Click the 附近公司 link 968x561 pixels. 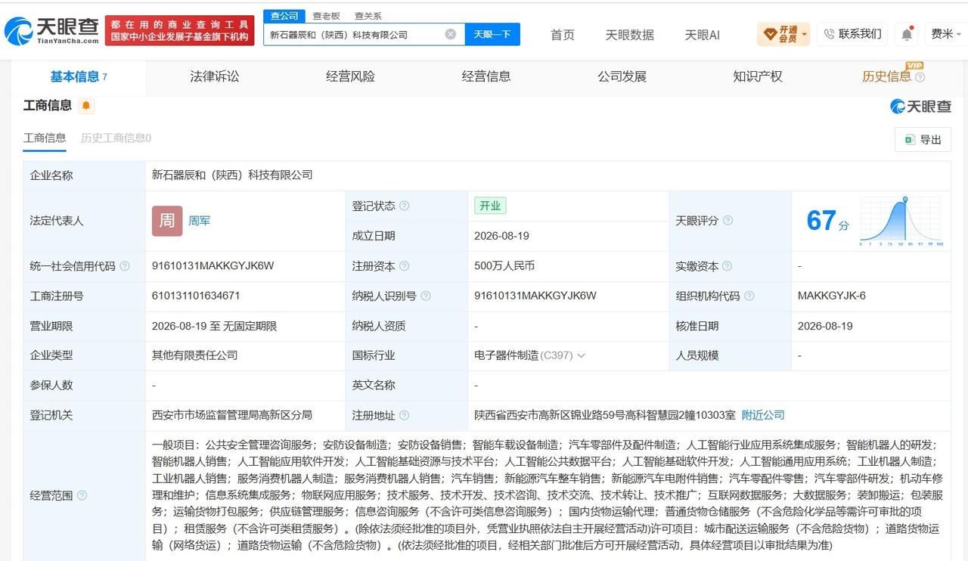point(763,415)
